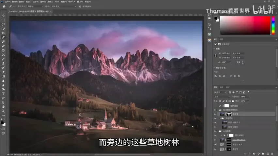Select the Eyedropper tool in the left toolbar
278x156 pixels.
click(3, 37)
